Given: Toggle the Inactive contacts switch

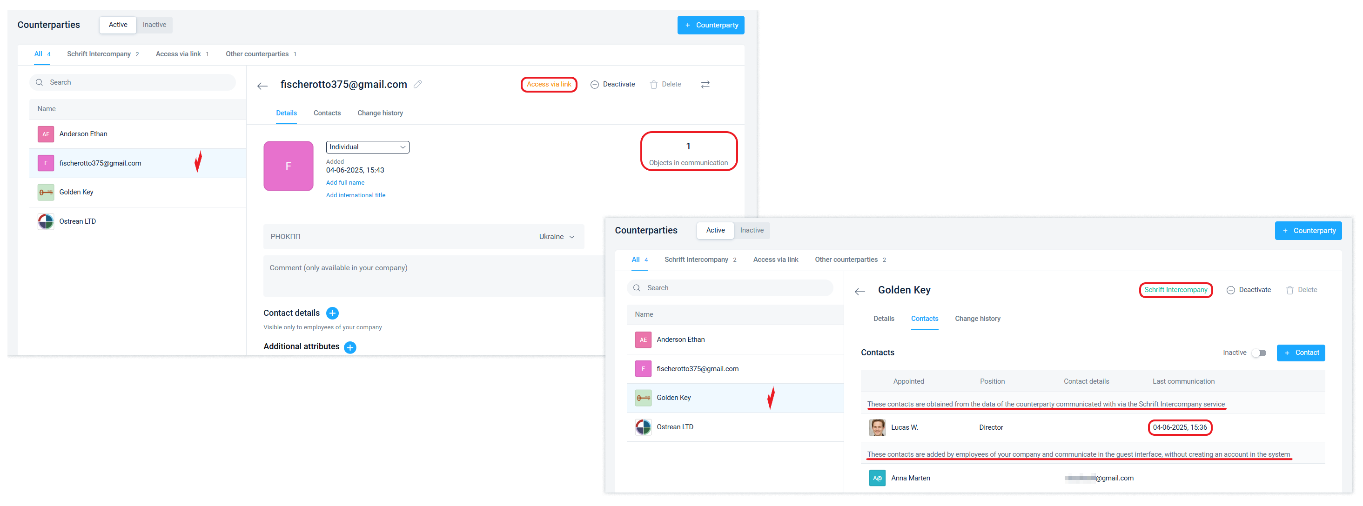Looking at the screenshot, I should pos(1259,353).
